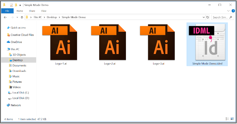Go back with the Back arrow
The image size is (237, 124).
coord(5,17)
